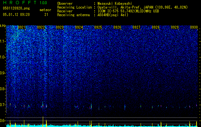Screen dimensions: 201x127
Task: Click the Receiving antenna label
Action: (x=73, y=15)
